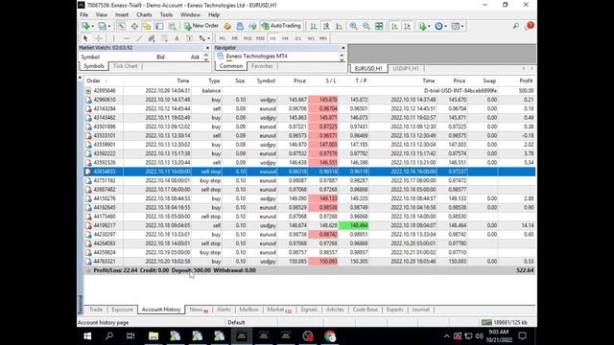Switch to candlestick chart view
The height and width of the screenshot is (345, 614).
326,26
